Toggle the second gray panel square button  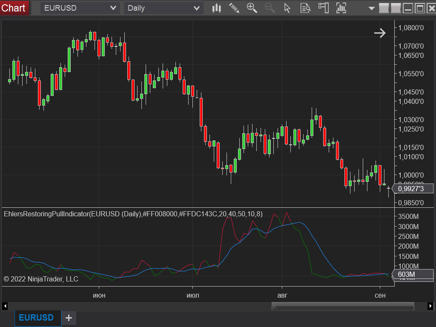396,8
